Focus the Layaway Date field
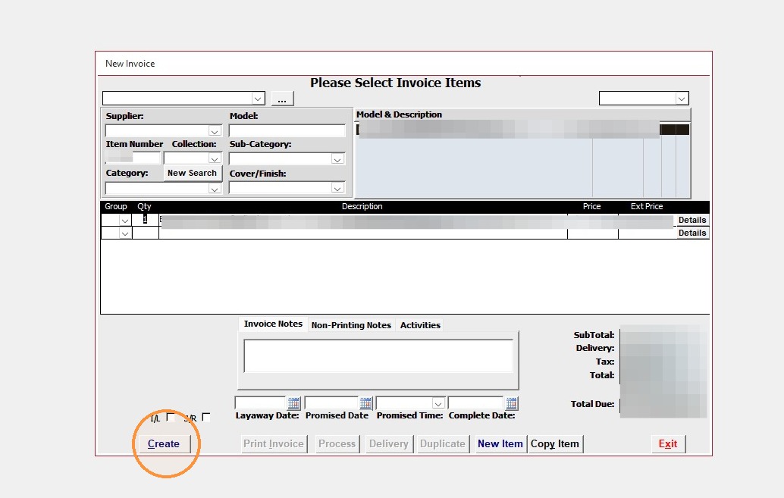784x498 pixels. [x=261, y=403]
